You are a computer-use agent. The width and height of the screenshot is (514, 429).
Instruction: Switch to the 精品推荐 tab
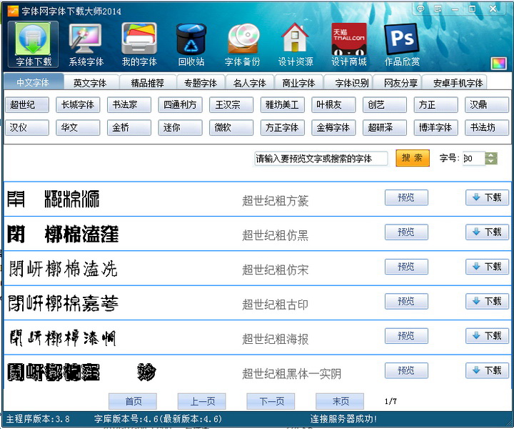point(148,83)
